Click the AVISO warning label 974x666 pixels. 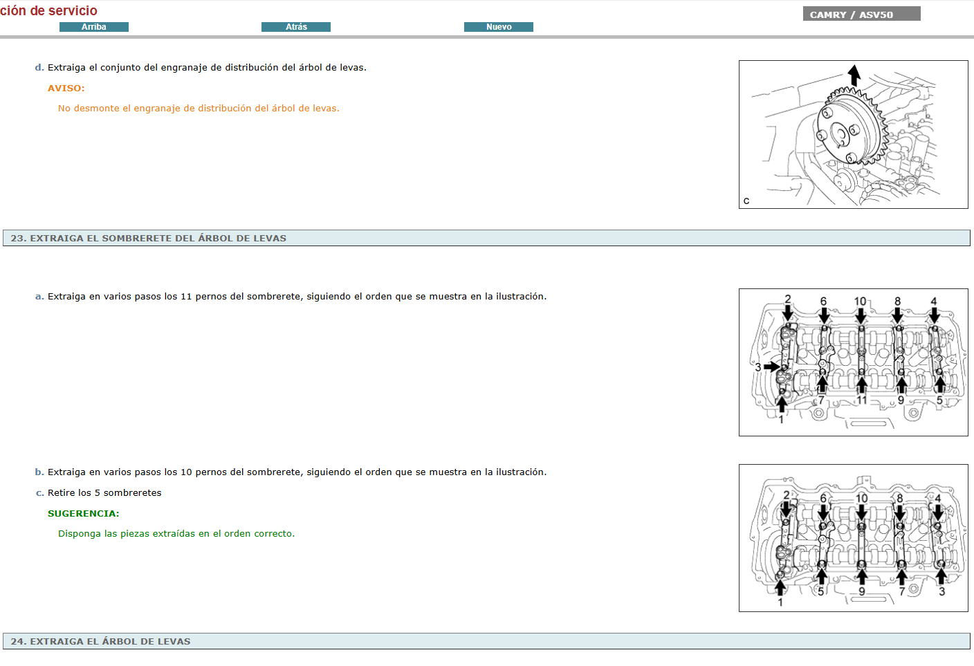[66, 88]
